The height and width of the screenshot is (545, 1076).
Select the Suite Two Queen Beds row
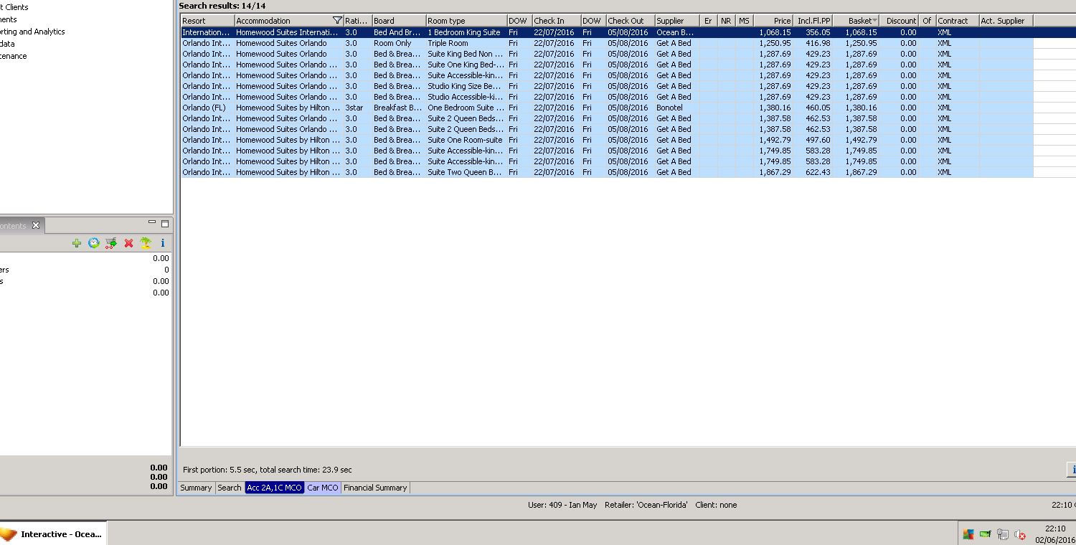point(607,172)
